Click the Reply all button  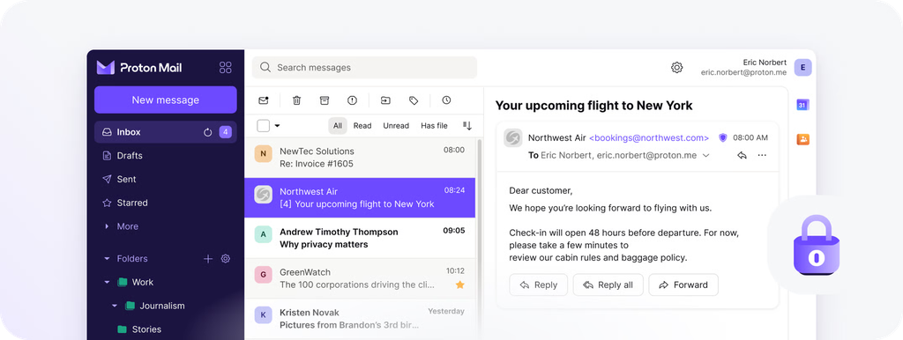[608, 285]
